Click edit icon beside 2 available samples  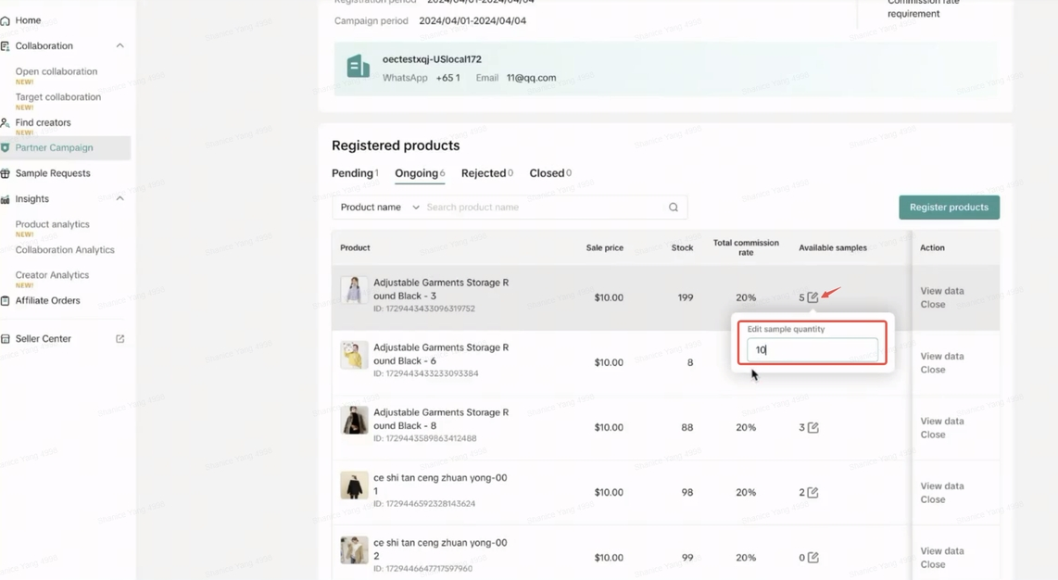[812, 493]
